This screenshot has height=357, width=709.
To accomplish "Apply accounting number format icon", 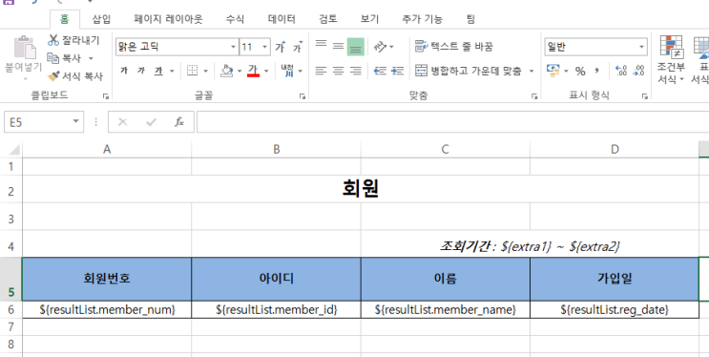I will [553, 71].
